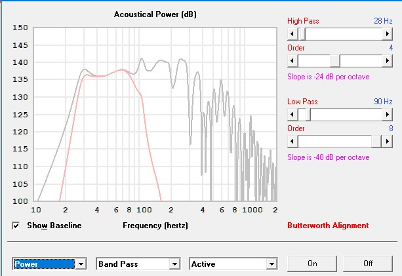
Task: Click the Low Pass label
Action: pos(302,102)
